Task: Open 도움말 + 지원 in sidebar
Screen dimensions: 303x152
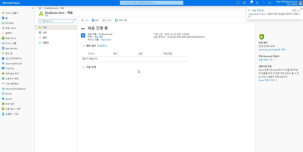Action: coord(10,114)
